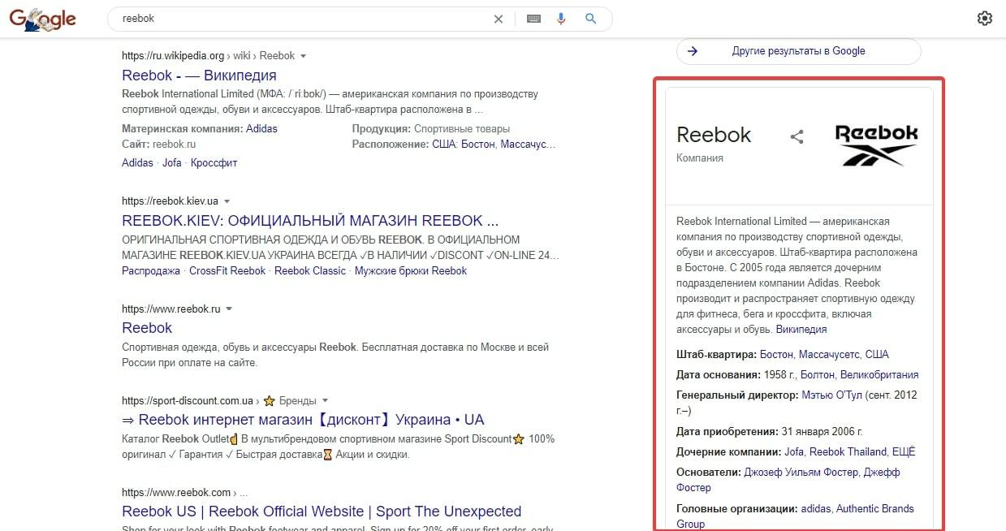Open dropdown arrow next to sport-discount Бренды
This screenshot has height=531, width=1006.
click(x=325, y=400)
